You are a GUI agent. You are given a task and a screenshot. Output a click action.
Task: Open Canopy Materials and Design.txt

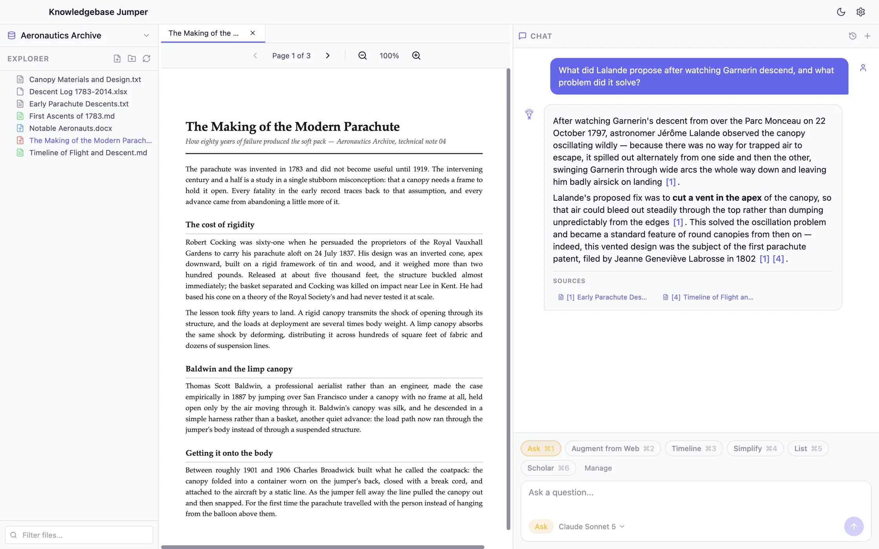point(85,79)
